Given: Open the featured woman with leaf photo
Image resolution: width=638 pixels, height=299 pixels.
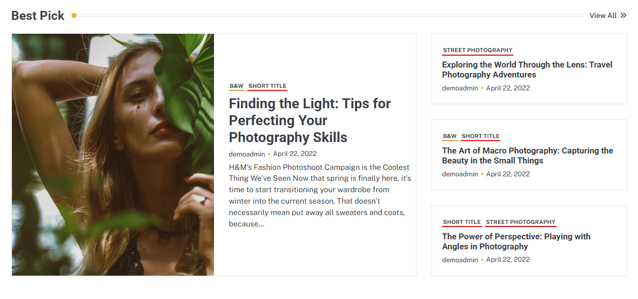Looking at the screenshot, I should click(113, 154).
